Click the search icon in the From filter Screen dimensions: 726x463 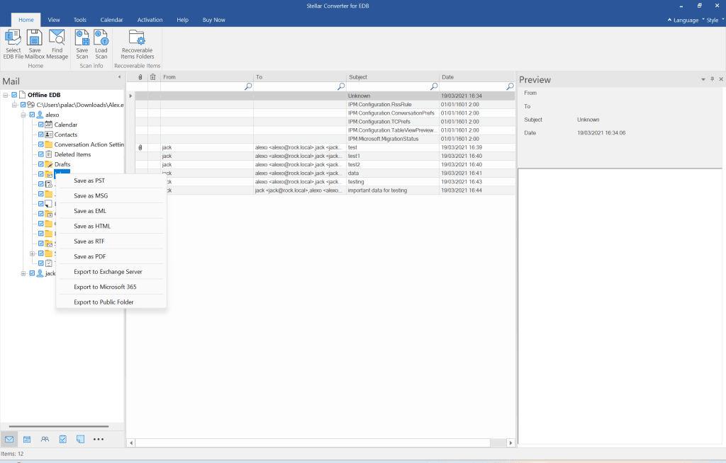(x=248, y=86)
